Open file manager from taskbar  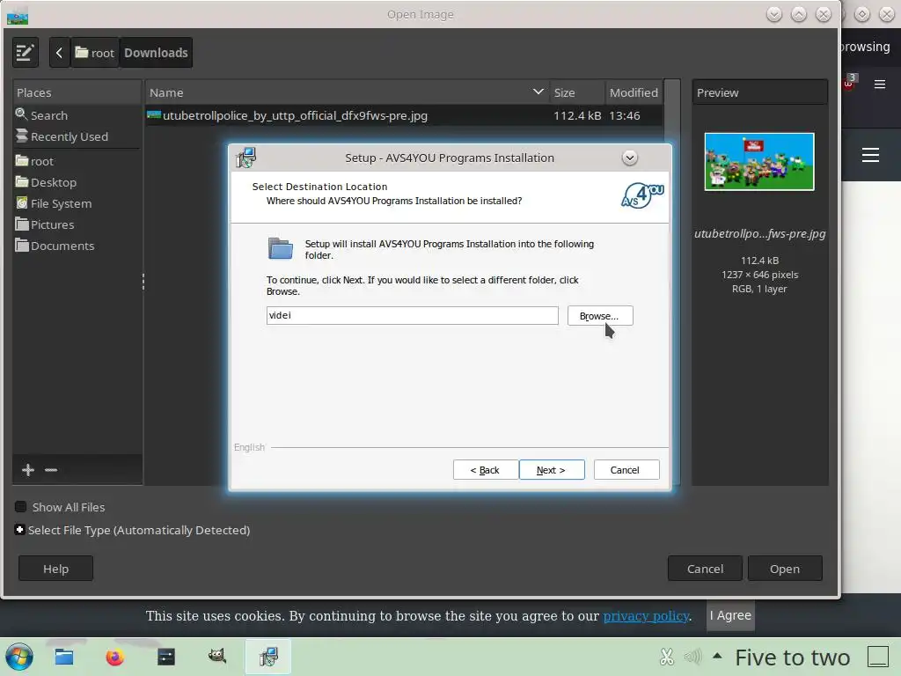coord(63,657)
